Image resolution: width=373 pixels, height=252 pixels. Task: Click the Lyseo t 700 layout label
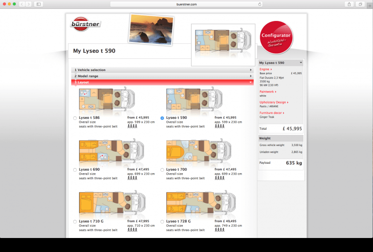click(x=177, y=169)
